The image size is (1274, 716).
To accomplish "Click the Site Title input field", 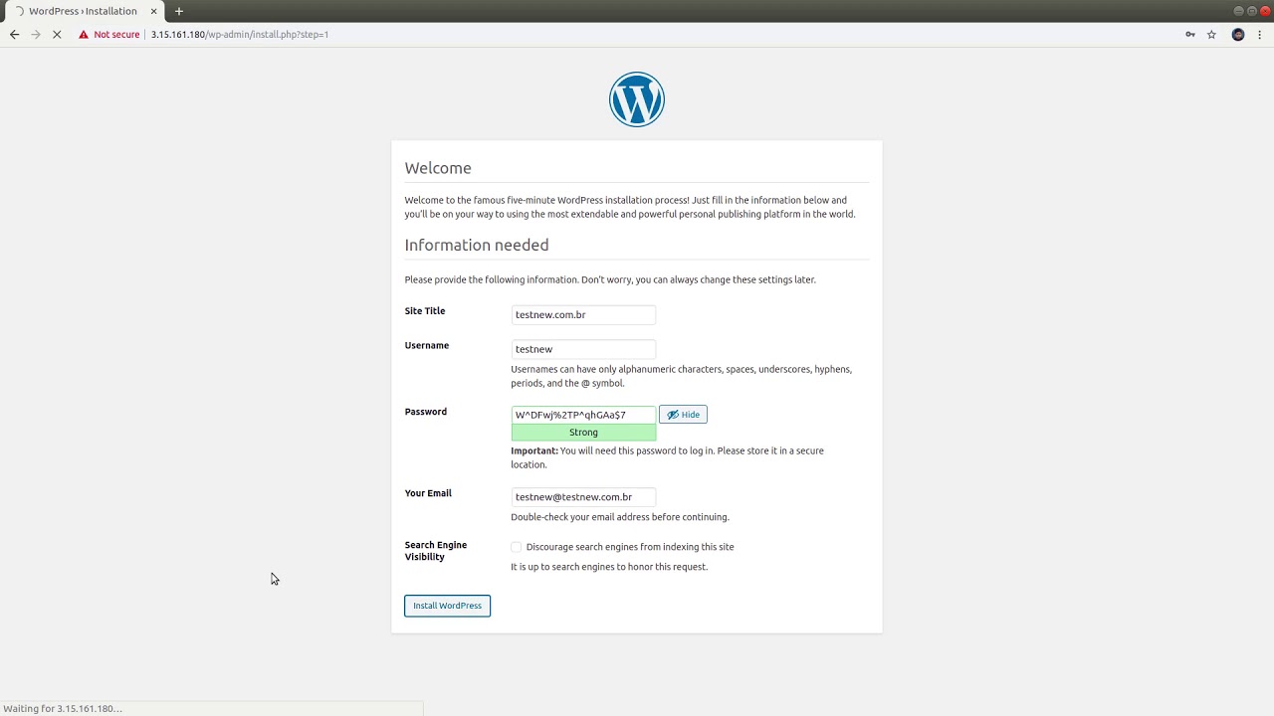I will point(583,315).
